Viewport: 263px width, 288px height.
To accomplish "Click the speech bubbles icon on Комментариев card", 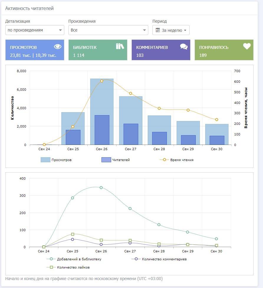I will point(184,47).
